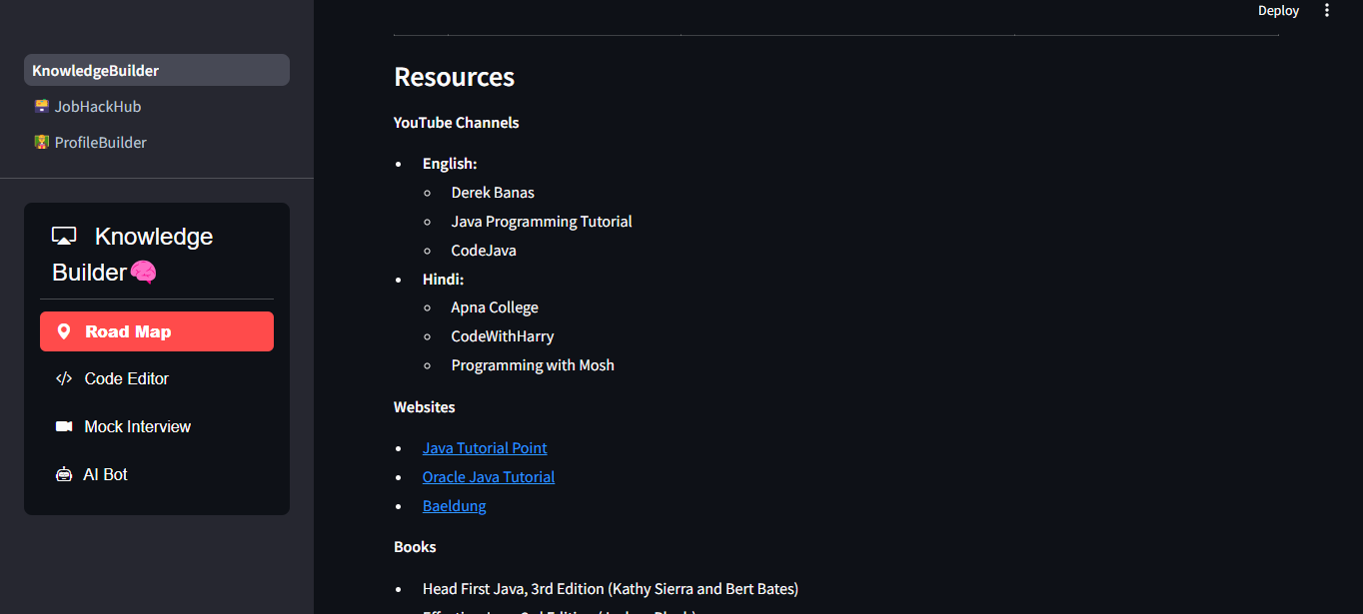Click the Knowledge Builder cast screen icon
This screenshot has height=614, width=1363.
64,237
